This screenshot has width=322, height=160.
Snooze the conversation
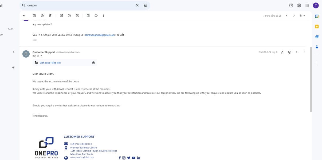pos(69,16)
